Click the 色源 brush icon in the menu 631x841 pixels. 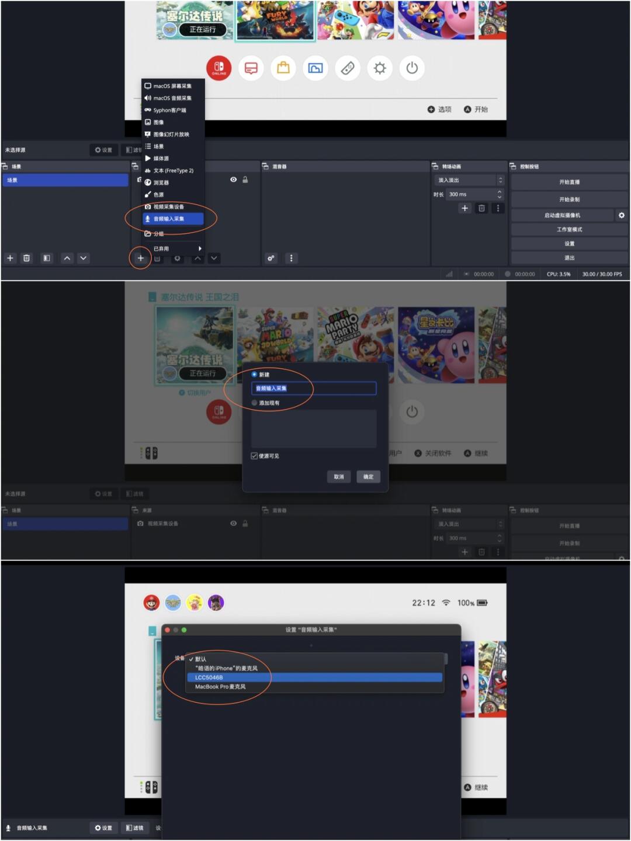148,195
